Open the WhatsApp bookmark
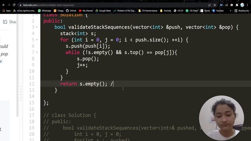Image resolution: width=251 pixels, height=141 pixels. (x=44, y=11)
